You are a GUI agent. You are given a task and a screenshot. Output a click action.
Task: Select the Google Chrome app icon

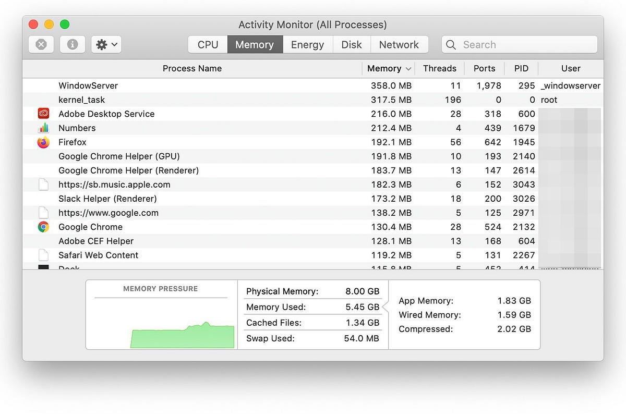[x=43, y=227]
